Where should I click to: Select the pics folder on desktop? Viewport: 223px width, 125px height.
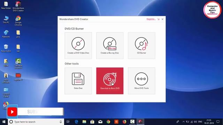18,34
